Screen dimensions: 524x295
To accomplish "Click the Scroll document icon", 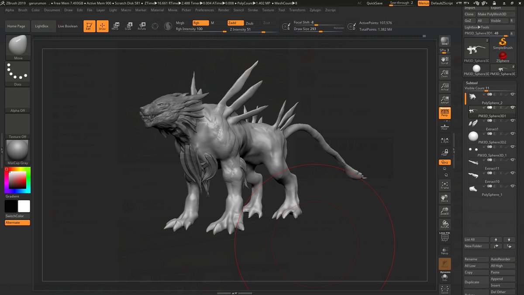I will point(445,60).
